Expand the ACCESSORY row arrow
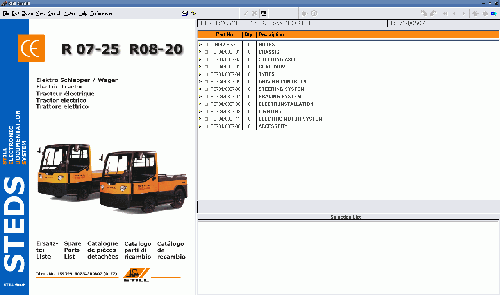 [200, 126]
